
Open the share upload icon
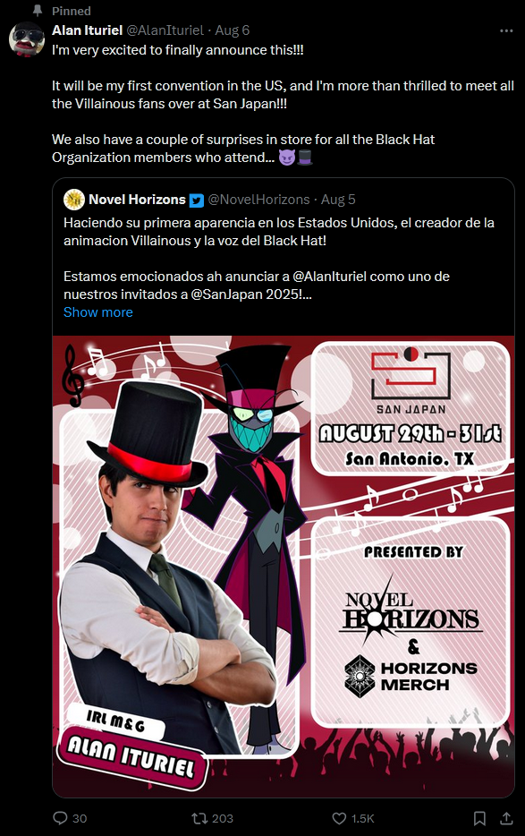506,818
